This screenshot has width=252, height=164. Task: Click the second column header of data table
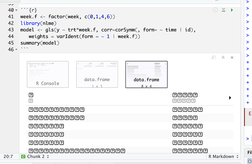pos(185,98)
